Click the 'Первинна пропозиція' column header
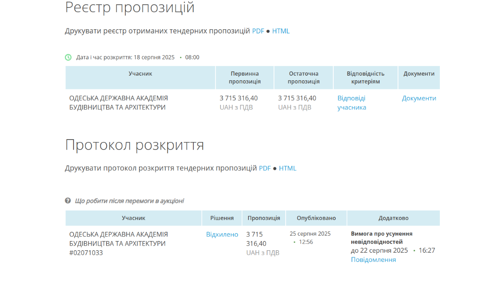 point(245,77)
